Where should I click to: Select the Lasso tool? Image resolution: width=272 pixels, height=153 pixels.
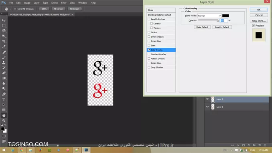point(4,31)
